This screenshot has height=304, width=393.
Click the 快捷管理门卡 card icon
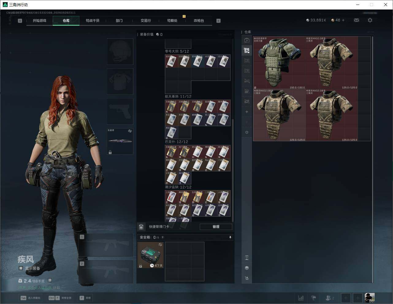tap(141, 227)
